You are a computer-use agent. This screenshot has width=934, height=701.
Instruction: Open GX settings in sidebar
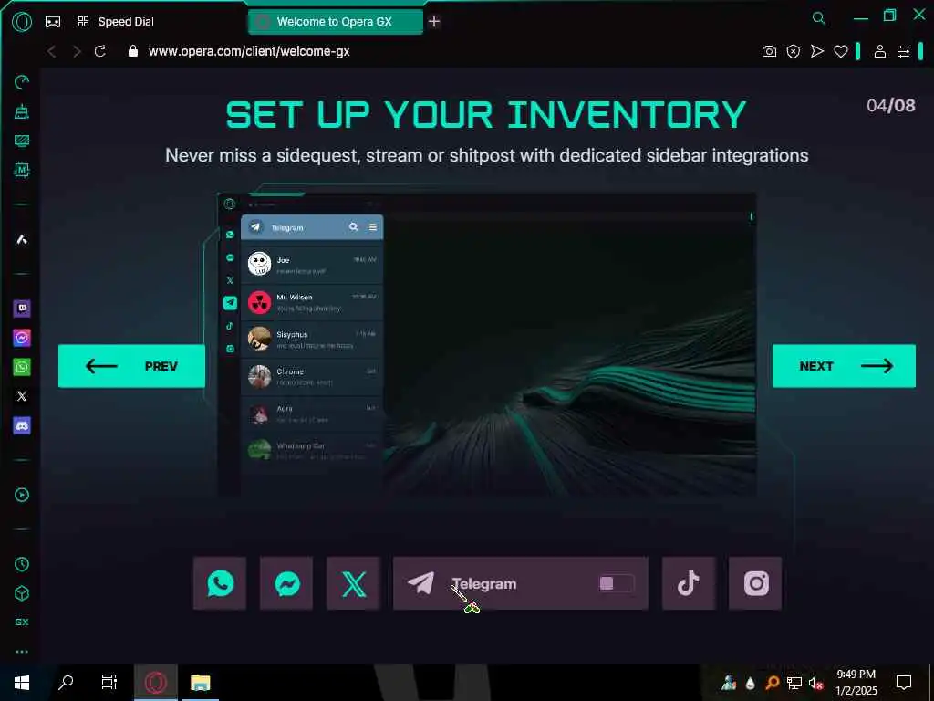pyautogui.click(x=22, y=622)
